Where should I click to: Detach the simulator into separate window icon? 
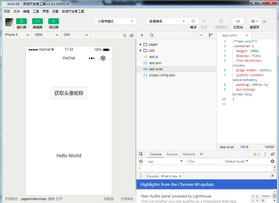point(132,35)
